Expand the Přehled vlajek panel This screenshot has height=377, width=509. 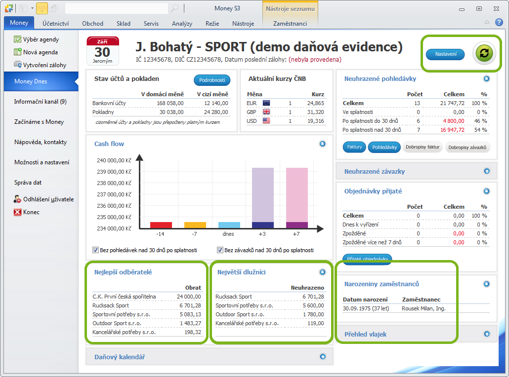(x=487, y=334)
